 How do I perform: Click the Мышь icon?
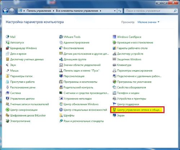tap(8, 70)
